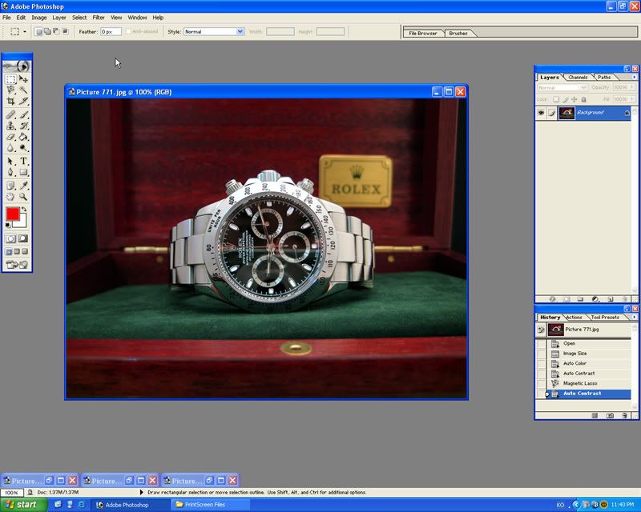The image size is (641, 512).
Task: Pick the Clone Stamp tool
Action: [x=10, y=126]
